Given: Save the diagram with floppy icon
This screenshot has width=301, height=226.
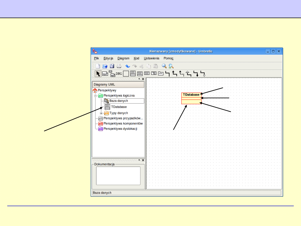Looking at the screenshot, I should [x=112, y=66].
